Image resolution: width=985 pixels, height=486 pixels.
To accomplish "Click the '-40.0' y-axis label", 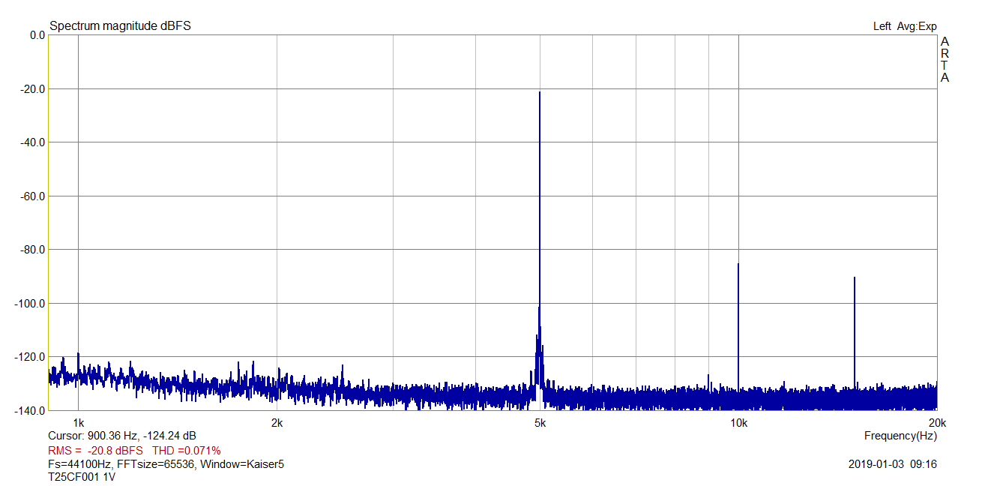I will 33,142.
